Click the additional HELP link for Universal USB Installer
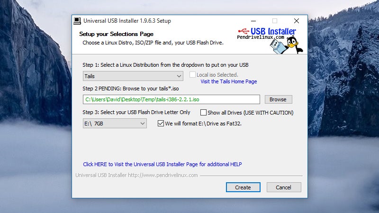 pos(162,164)
